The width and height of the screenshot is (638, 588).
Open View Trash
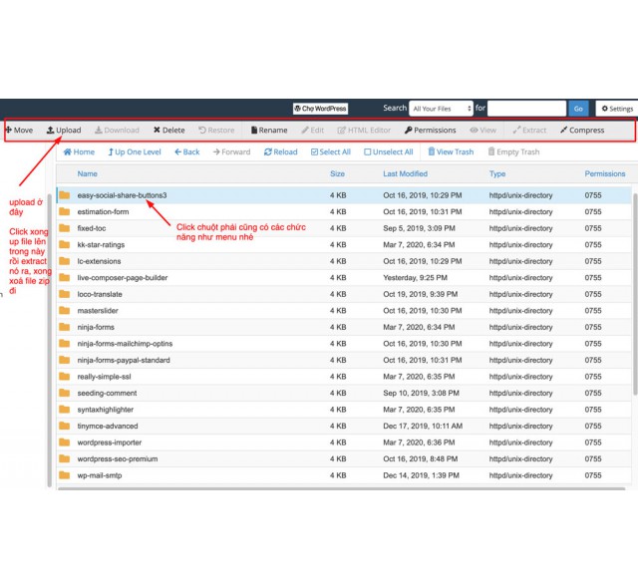(451, 152)
